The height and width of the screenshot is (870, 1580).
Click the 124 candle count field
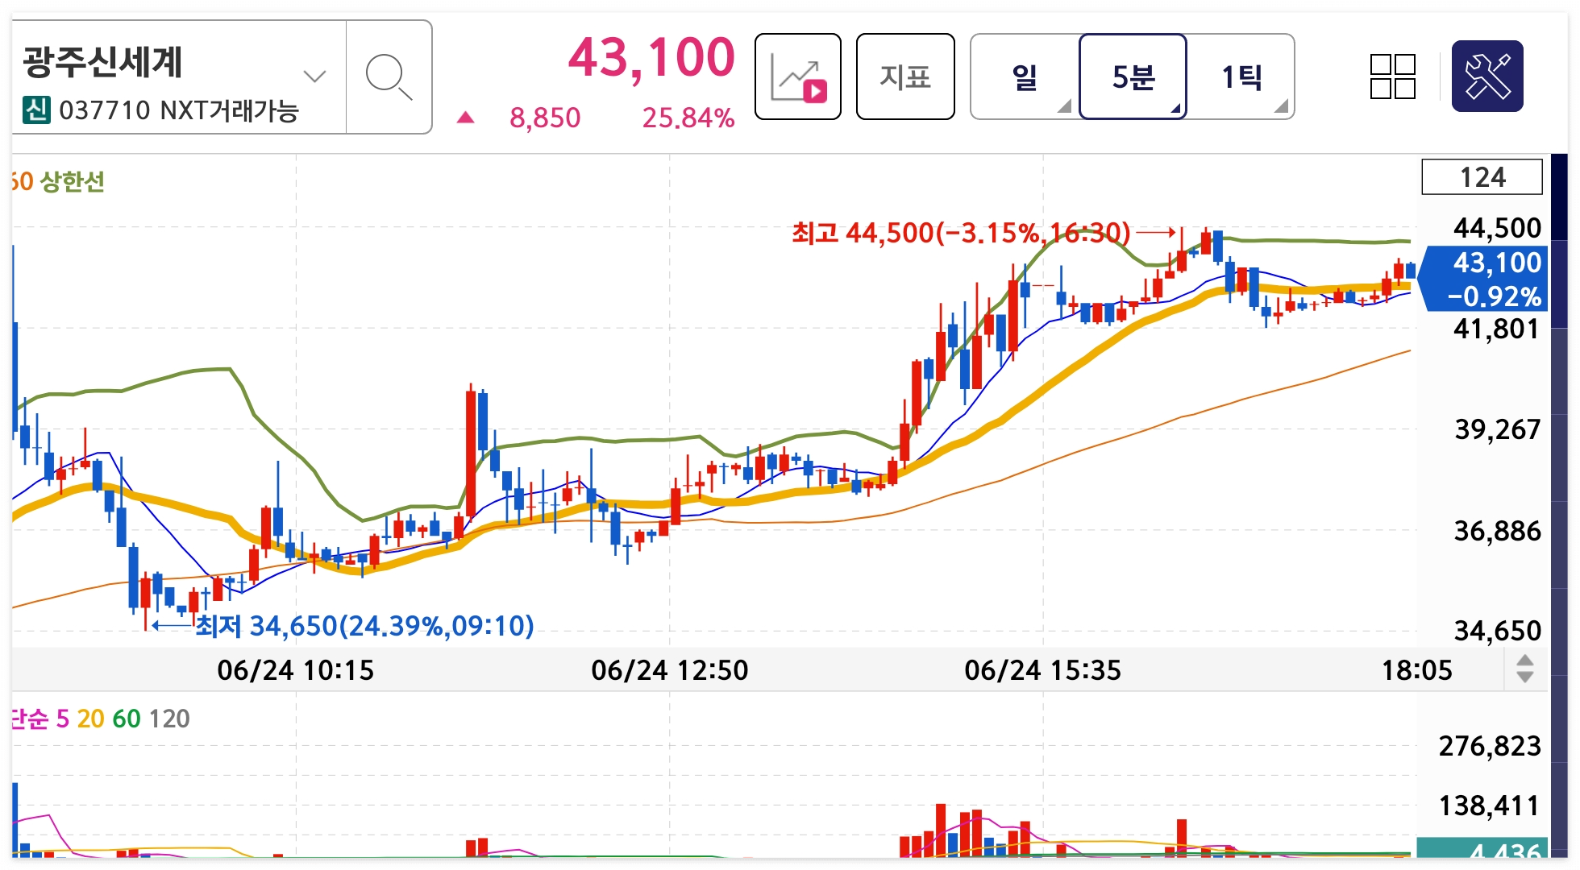(x=1482, y=177)
